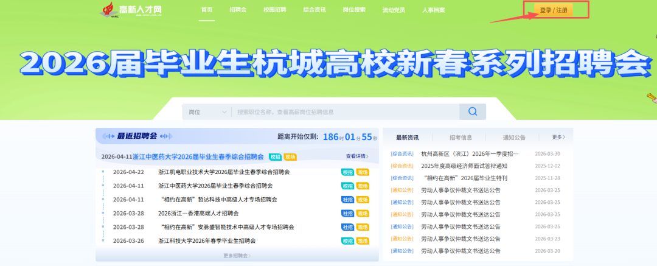This screenshot has width=657, height=266.
Task: Click 现场 tag on 哲达科技 job fair row
Action: pos(363,200)
